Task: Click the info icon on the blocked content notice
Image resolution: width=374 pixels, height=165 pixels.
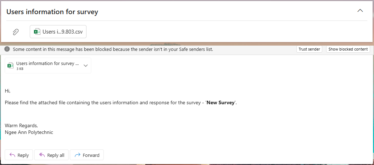Action: 7,49
